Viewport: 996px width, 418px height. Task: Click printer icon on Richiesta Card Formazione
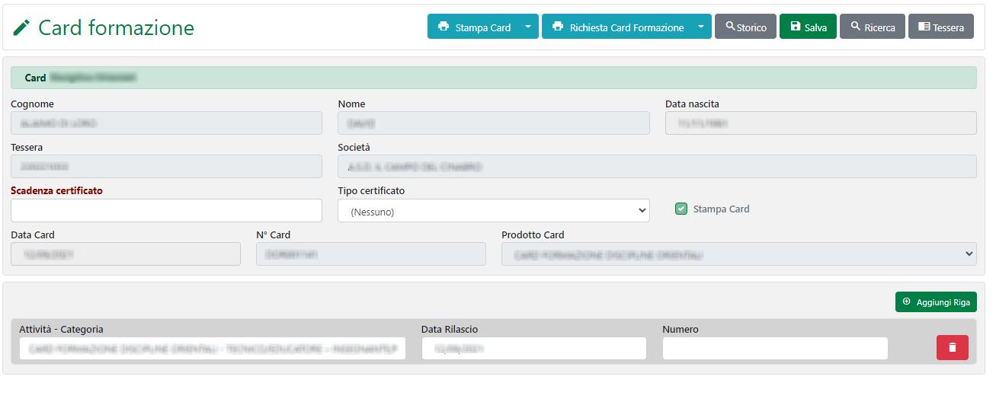557,27
